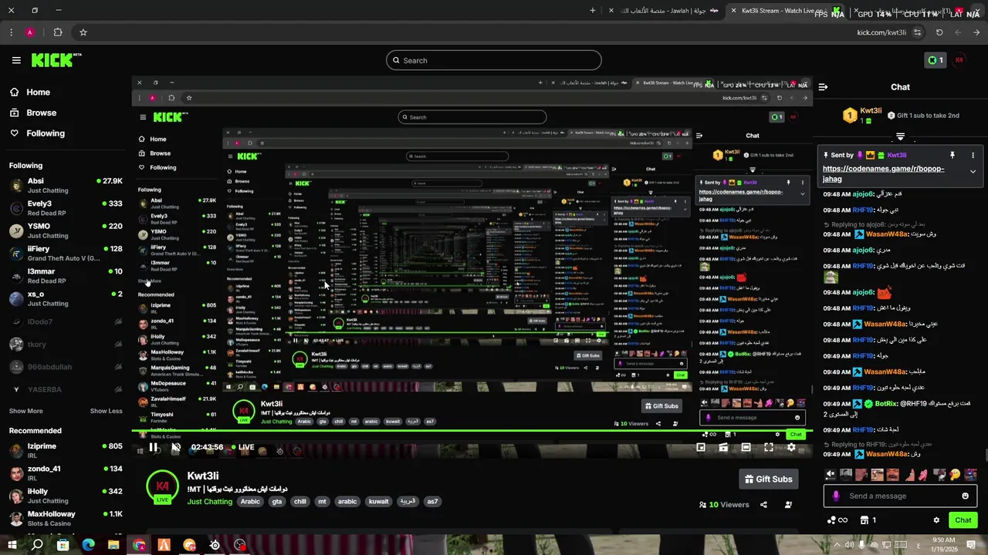Viewport: 988px width, 555px height.
Task: Click the purple microphone icon in the message box
Action: tap(836, 496)
